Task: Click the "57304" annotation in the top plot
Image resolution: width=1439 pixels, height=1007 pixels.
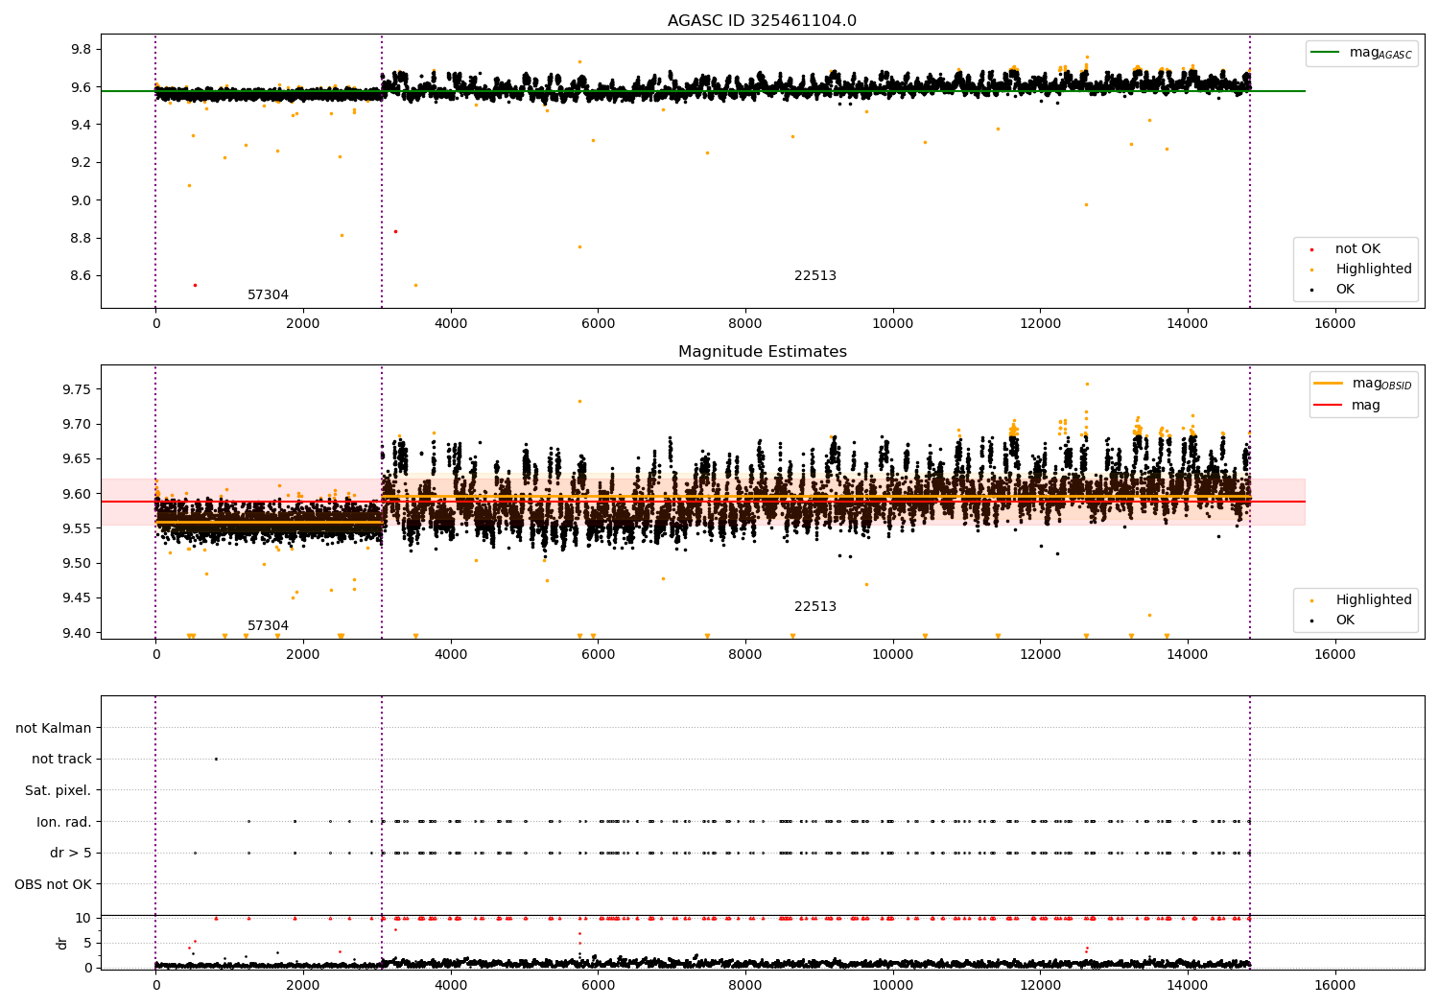Action: (x=268, y=295)
